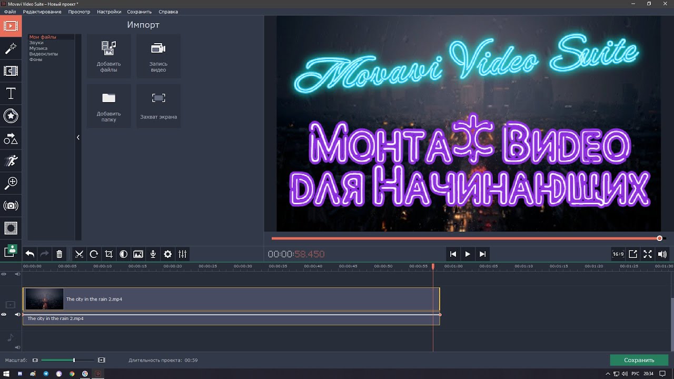Mute the overlay track speaker

click(17, 274)
